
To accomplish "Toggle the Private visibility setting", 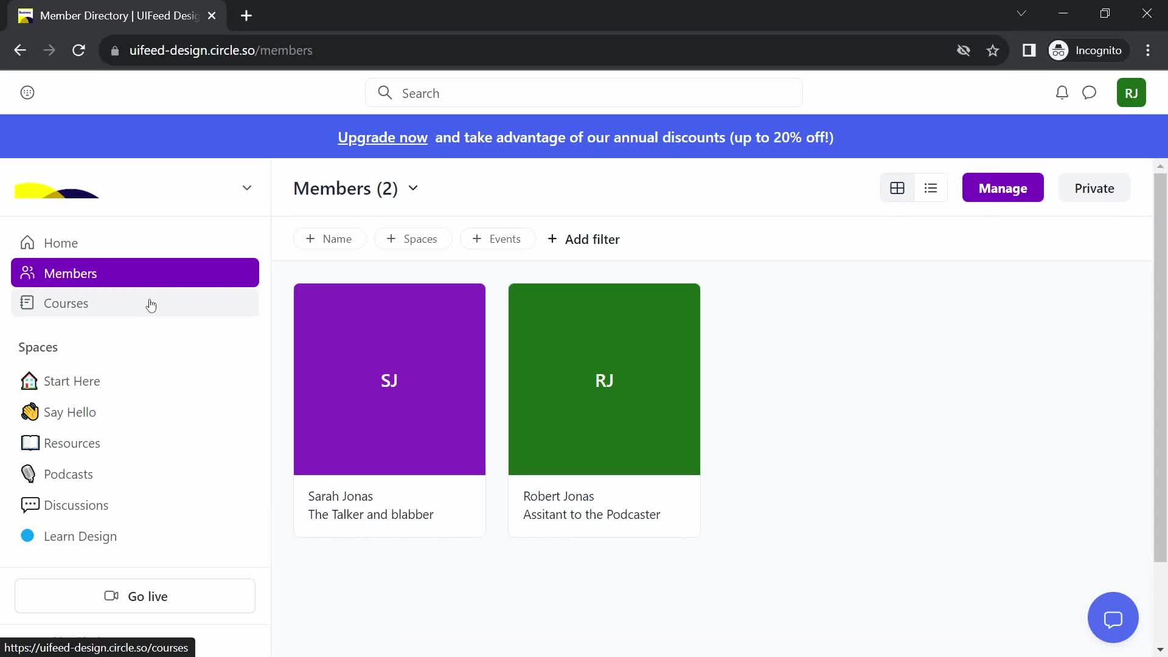I will (1096, 188).
